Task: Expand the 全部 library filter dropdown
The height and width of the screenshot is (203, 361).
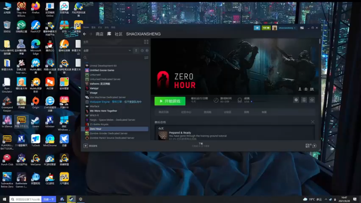Action: (107, 51)
